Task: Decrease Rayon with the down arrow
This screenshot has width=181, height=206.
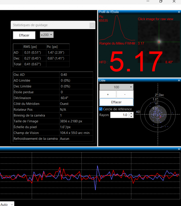Action: [131, 117]
